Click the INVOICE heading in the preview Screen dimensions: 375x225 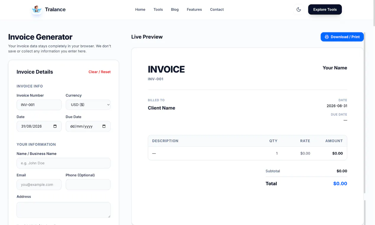166,69
